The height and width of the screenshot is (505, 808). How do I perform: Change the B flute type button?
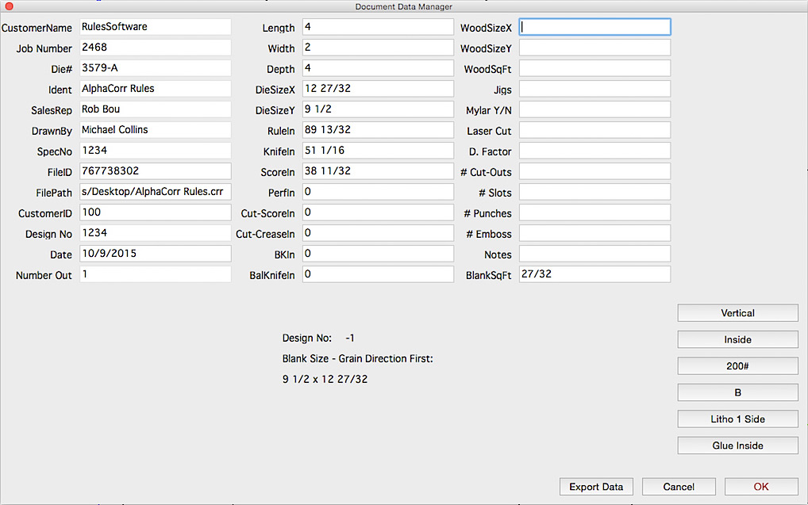737,392
